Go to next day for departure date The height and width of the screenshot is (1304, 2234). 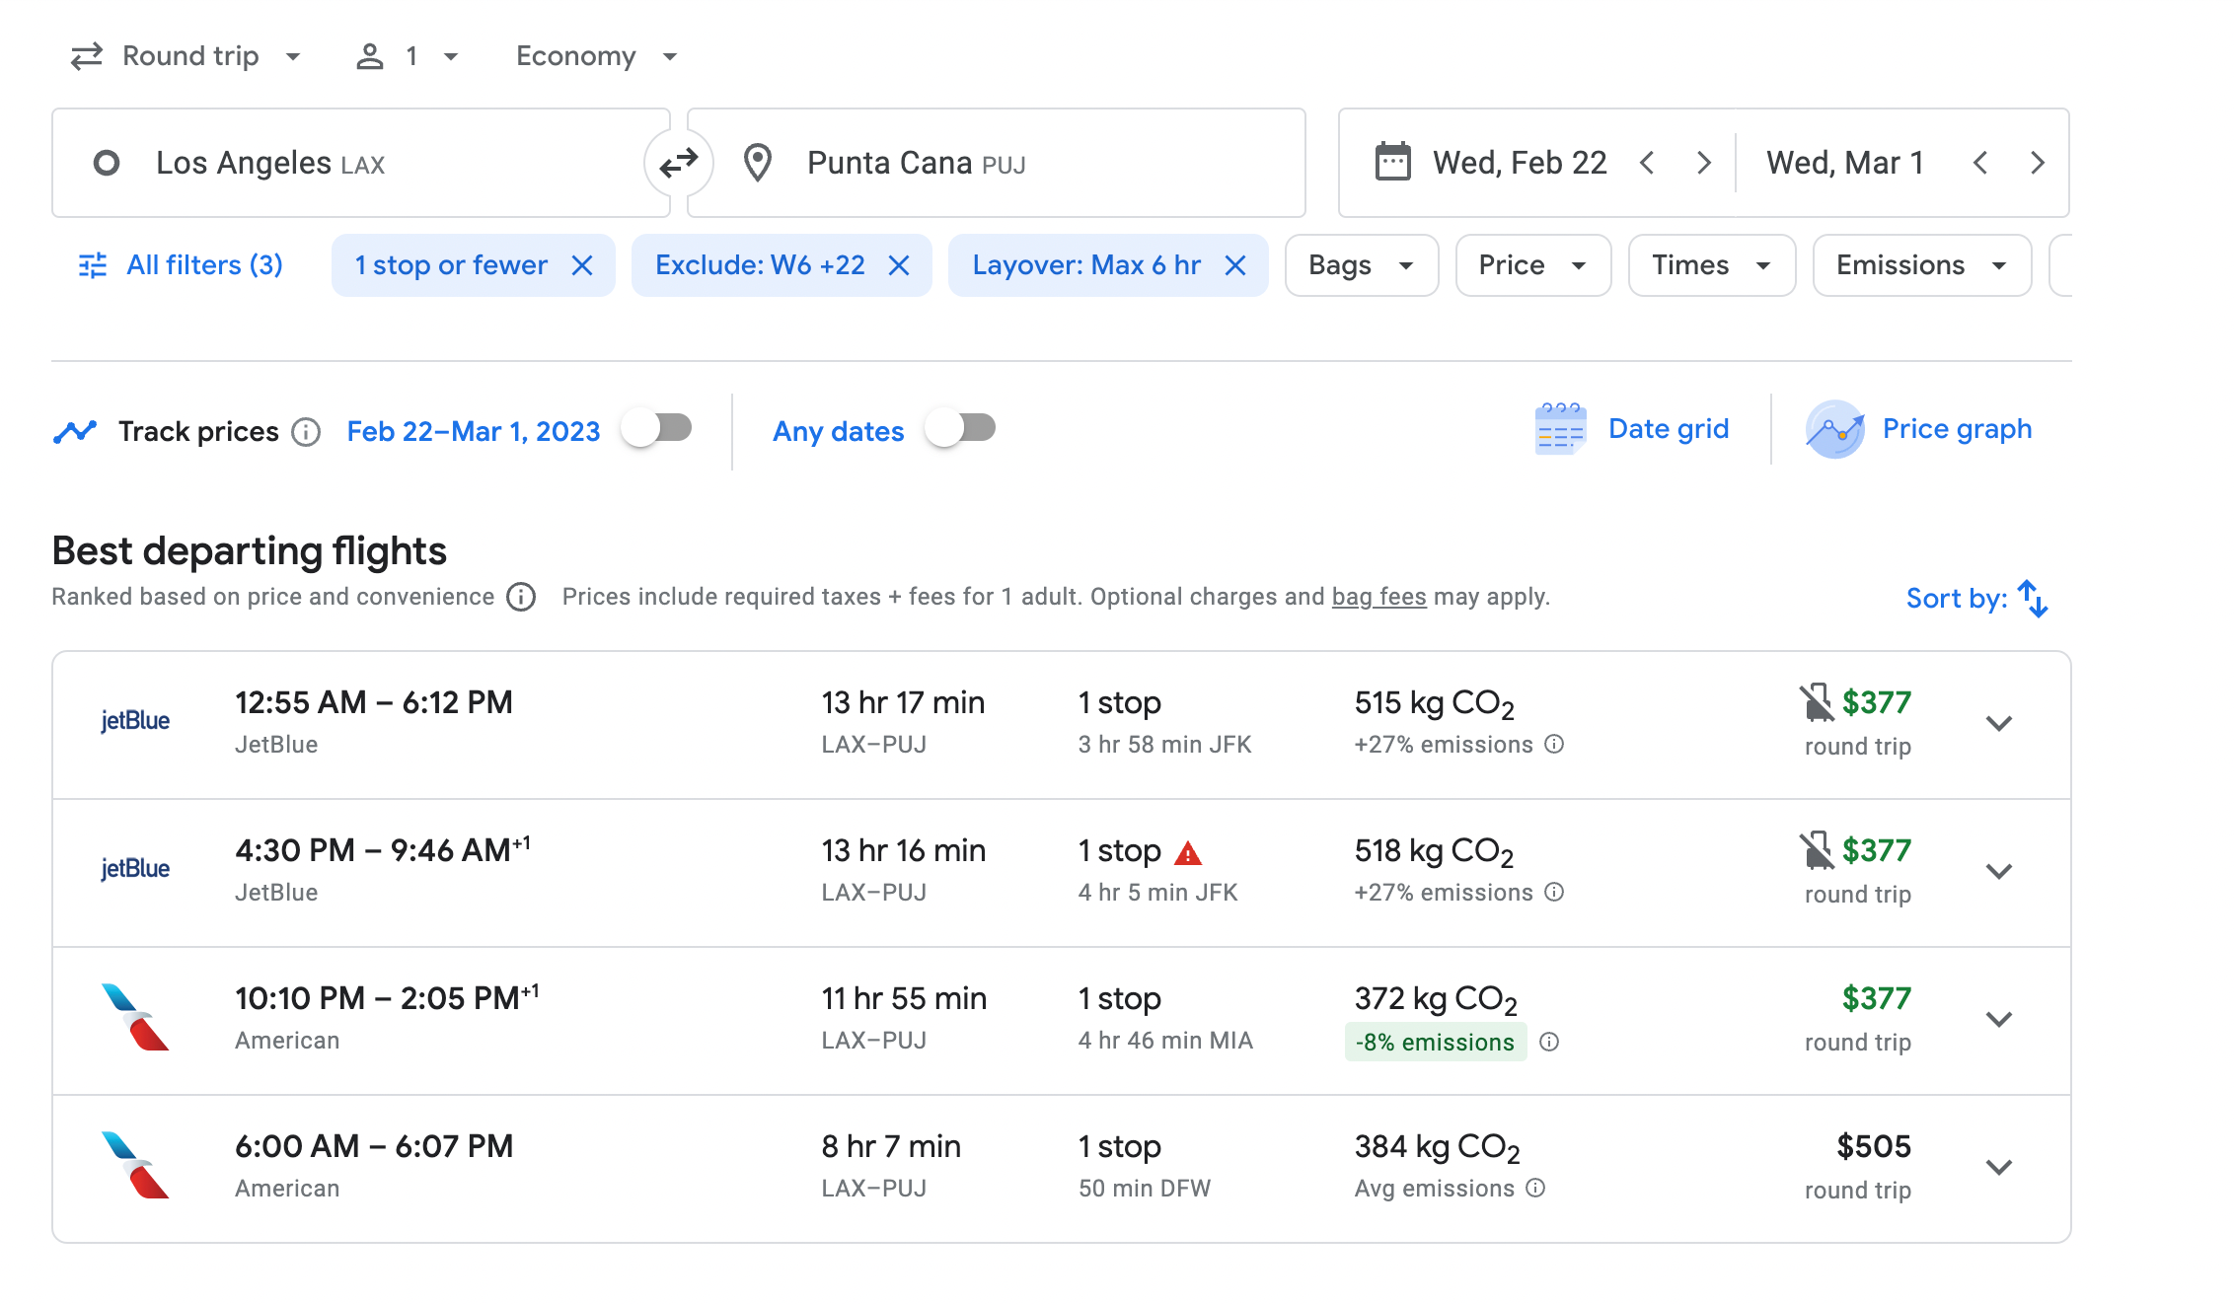pos(1703,163)
